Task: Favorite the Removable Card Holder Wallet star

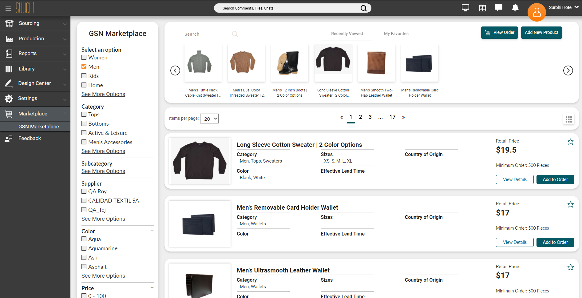Action: click(x=571, y=204)
